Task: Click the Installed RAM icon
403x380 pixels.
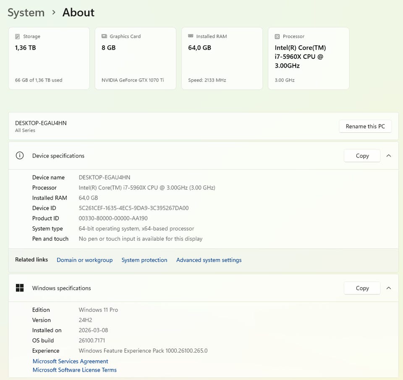Action: [191, 37]
